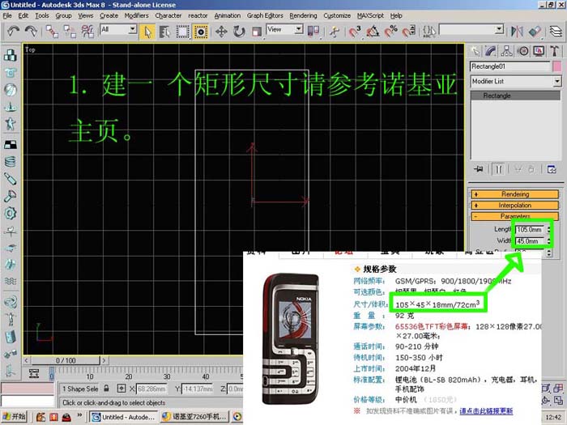The width and height of the screenshot is (567, 425).
Task: Click the X coordinate field
Action: (x=151, y=389)
